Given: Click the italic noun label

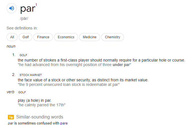Looking at the screenshot, I should [x=11, y=46].
